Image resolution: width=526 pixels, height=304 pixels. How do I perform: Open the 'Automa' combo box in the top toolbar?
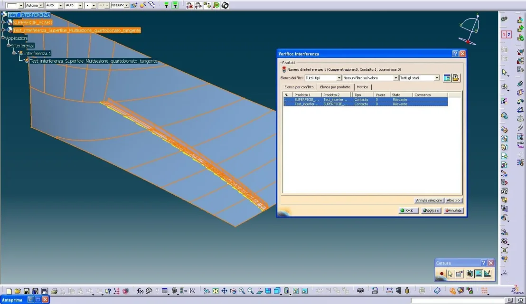point(34,5)
